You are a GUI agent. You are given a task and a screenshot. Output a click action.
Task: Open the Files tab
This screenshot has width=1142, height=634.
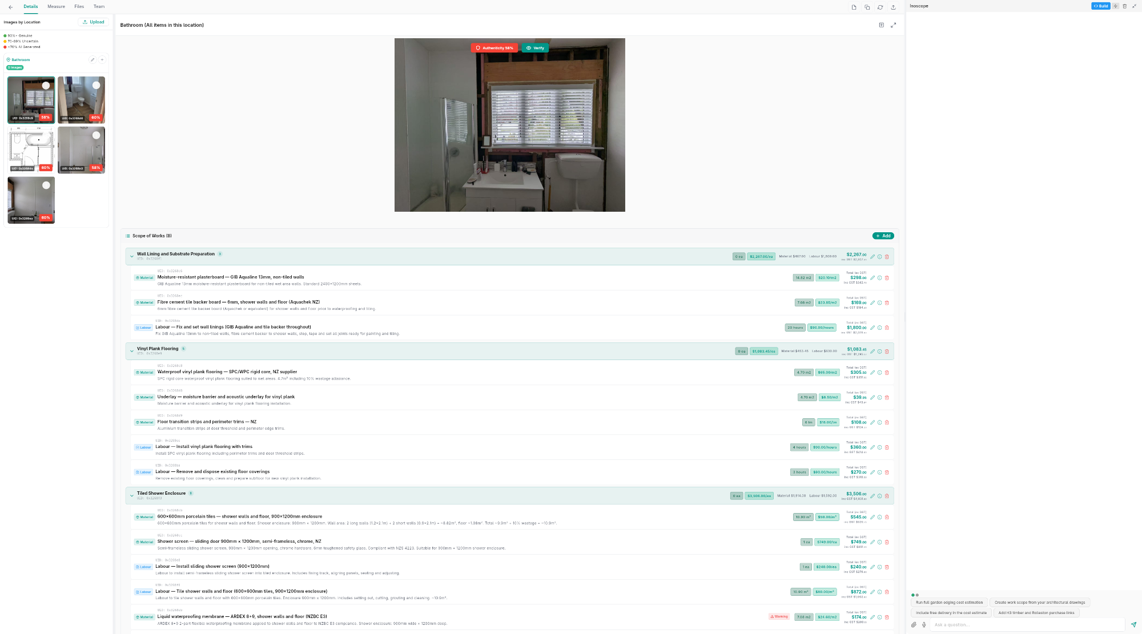coord(79,6)
